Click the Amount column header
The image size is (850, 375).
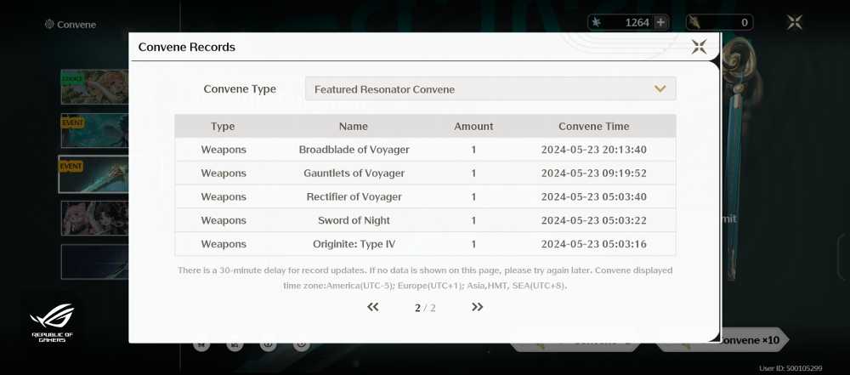click(x=473, y=127)
